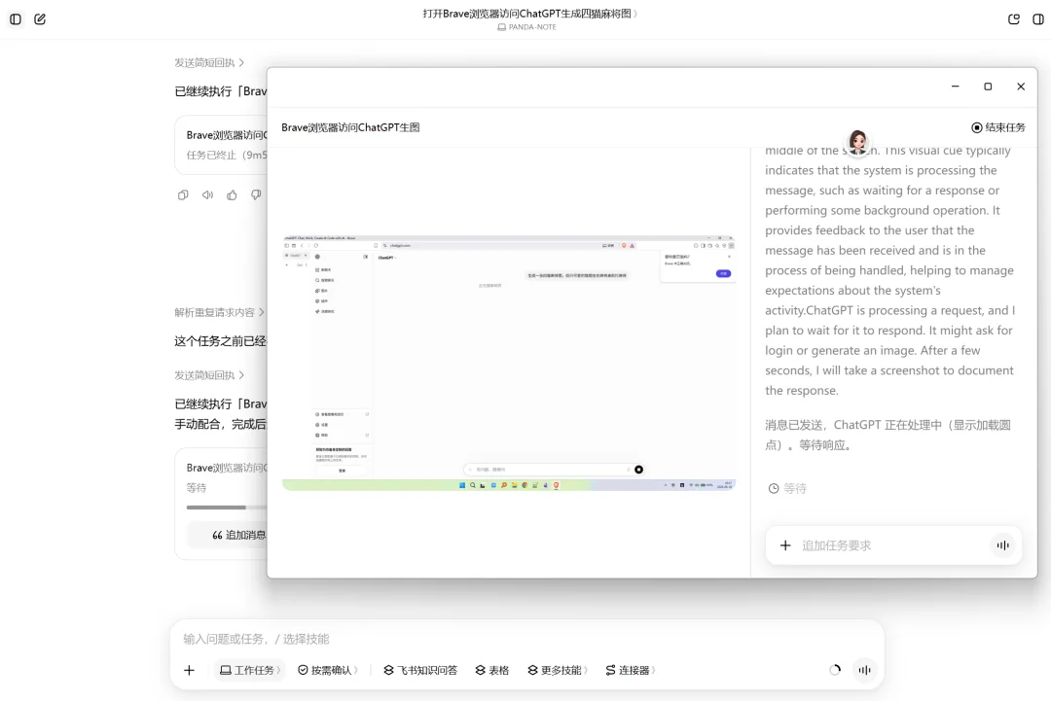Viewport: 1051px width, 701px height.
Task: Click voice icon in 追加任务要求 box
Action: point(1002,545)
